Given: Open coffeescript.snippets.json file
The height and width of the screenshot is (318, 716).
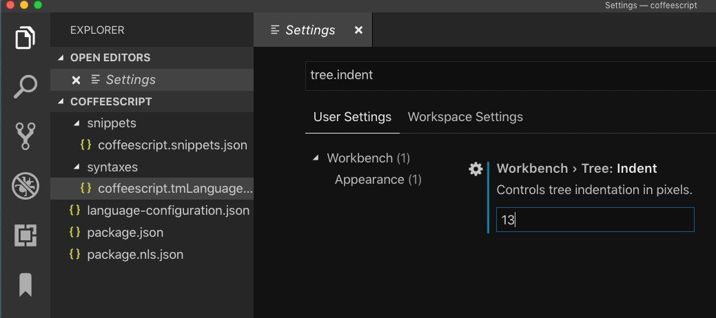Looking at the screenshot, I should [152, 145].
